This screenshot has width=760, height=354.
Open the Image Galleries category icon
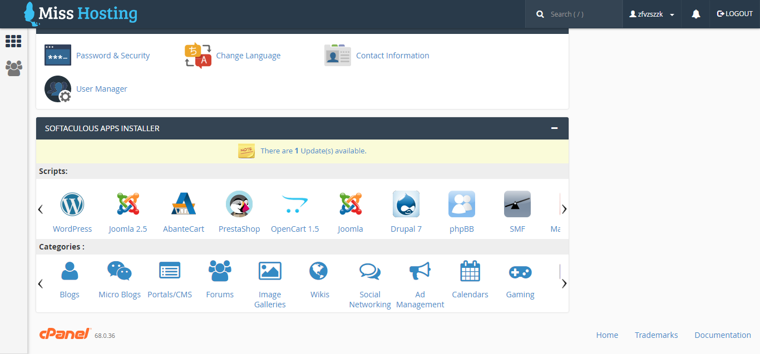click(x=270, y=271)
